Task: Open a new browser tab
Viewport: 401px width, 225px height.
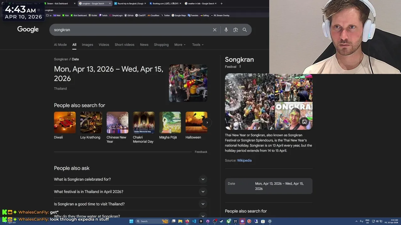Action: [221, 3]
